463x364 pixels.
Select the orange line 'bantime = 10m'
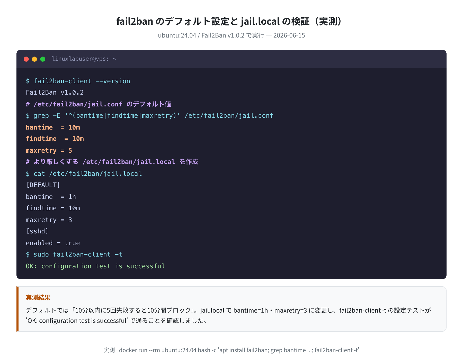click(x=53, y=127)
